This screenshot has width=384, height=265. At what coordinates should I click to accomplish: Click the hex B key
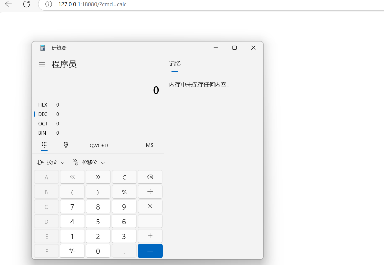tap(46, 192)
